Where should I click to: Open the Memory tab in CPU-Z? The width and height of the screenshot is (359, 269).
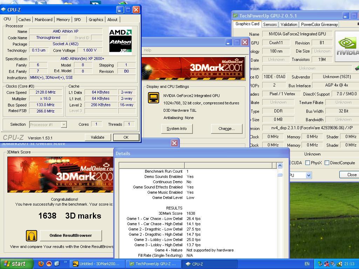pyautogui.click(x=63, y=20)
